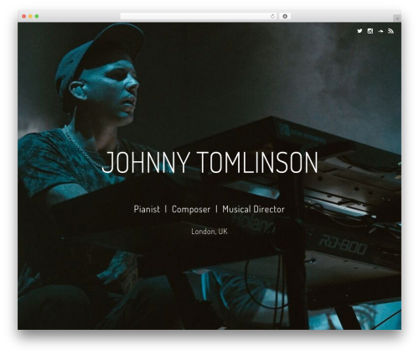Screen dimensions: 419x355
Task: Reload the page with the refresh icon
Action: click(x=272, y=16)
